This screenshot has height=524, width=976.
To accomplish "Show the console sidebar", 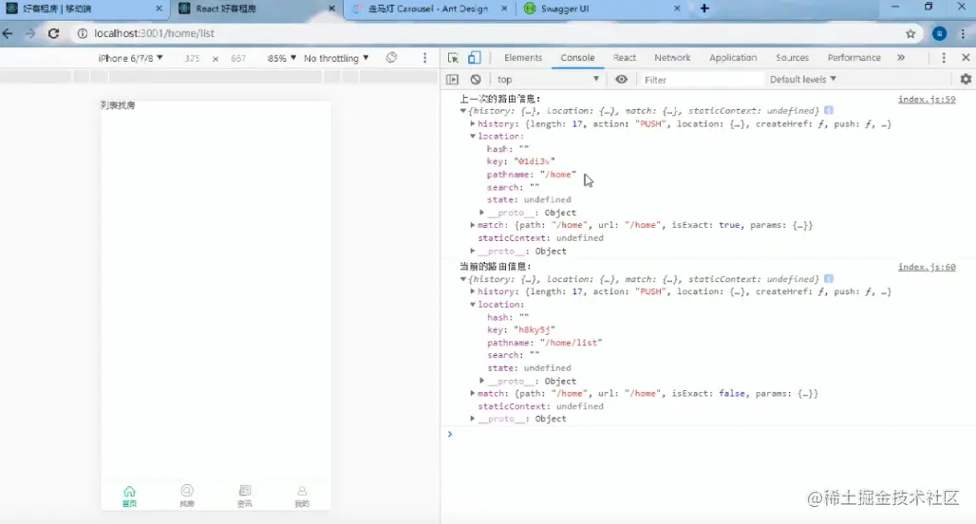I will [453, 80].
